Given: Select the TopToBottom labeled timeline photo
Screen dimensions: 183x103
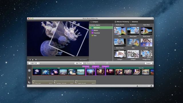Looking at the screenshot, I should click(100, 72).
